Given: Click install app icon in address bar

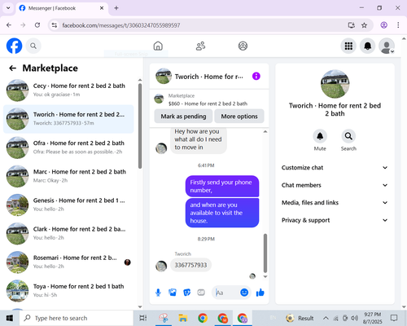Looking at the screenshot, I should [x=352, y=25].
